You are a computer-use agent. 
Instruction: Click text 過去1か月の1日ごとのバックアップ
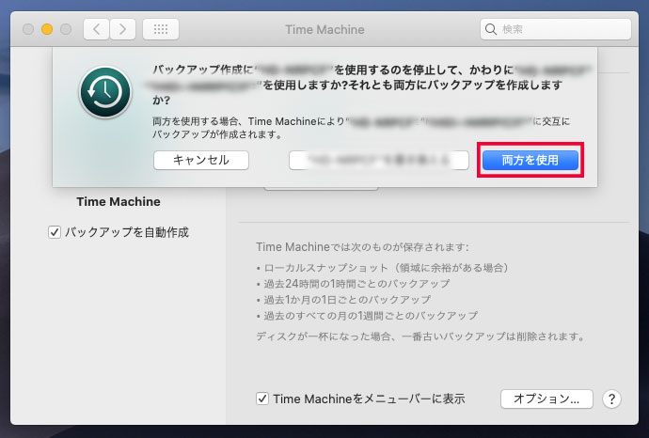coord(347,300)
